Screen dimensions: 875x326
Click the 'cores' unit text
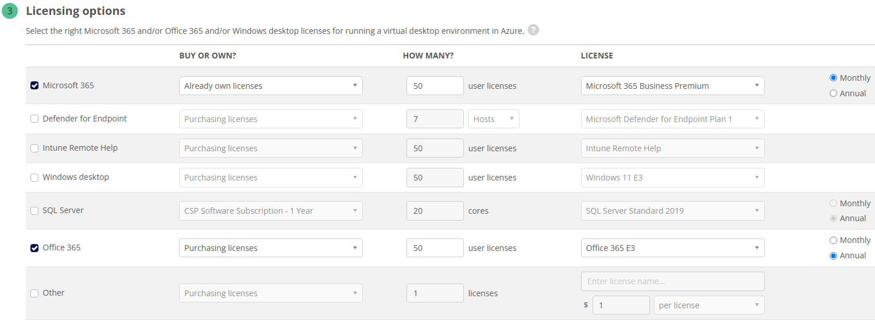point(478,211)
